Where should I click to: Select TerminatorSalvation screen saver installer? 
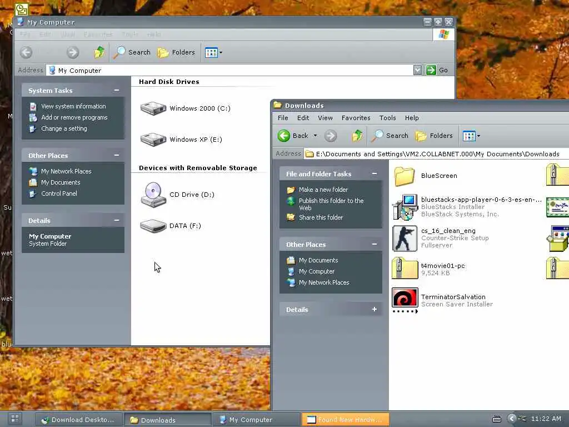[442, 300]
